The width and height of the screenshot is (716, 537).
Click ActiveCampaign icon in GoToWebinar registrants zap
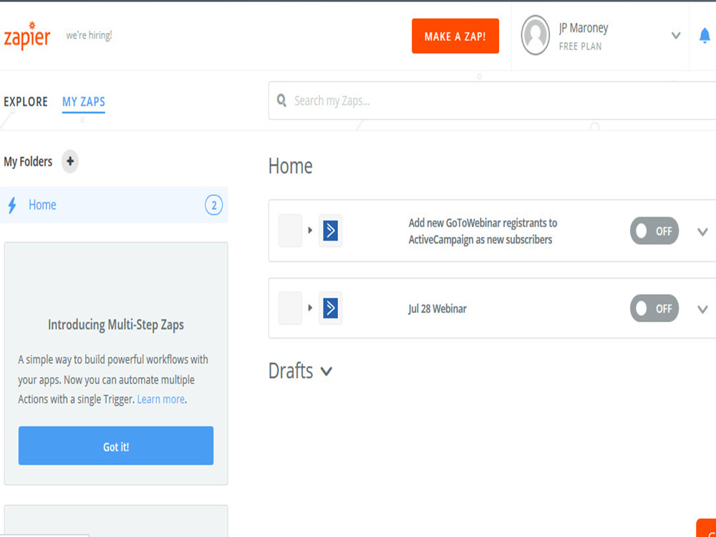[330, 231]
